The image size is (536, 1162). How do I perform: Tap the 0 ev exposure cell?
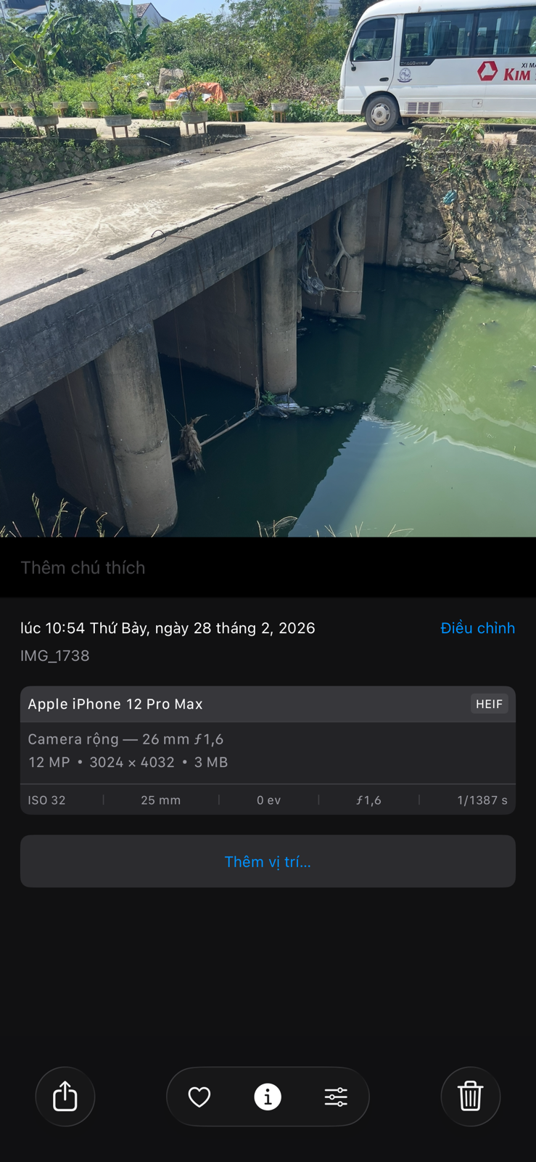pyautogui.click(x=268, y=800)
